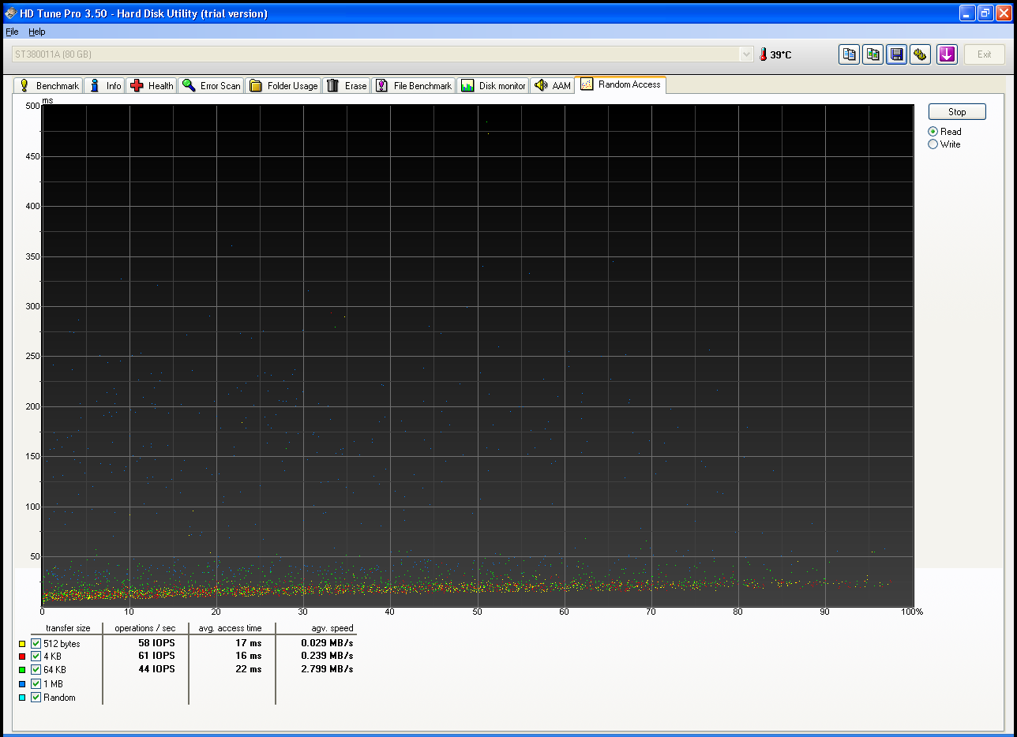The height and width of the screenshot is (737, 1017).
Task: Open the Health tab
Action: [x=152, y=85]
